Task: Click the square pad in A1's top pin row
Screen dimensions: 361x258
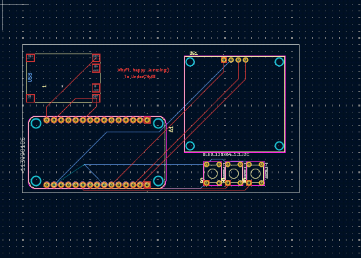Action: (x=147, y=120)
